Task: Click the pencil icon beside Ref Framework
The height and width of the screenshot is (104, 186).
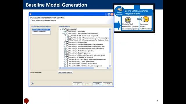Action: pyautogui.click(x=65, y=29)
